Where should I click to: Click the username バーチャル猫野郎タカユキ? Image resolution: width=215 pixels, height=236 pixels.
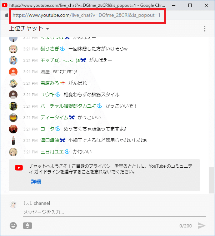68,106
